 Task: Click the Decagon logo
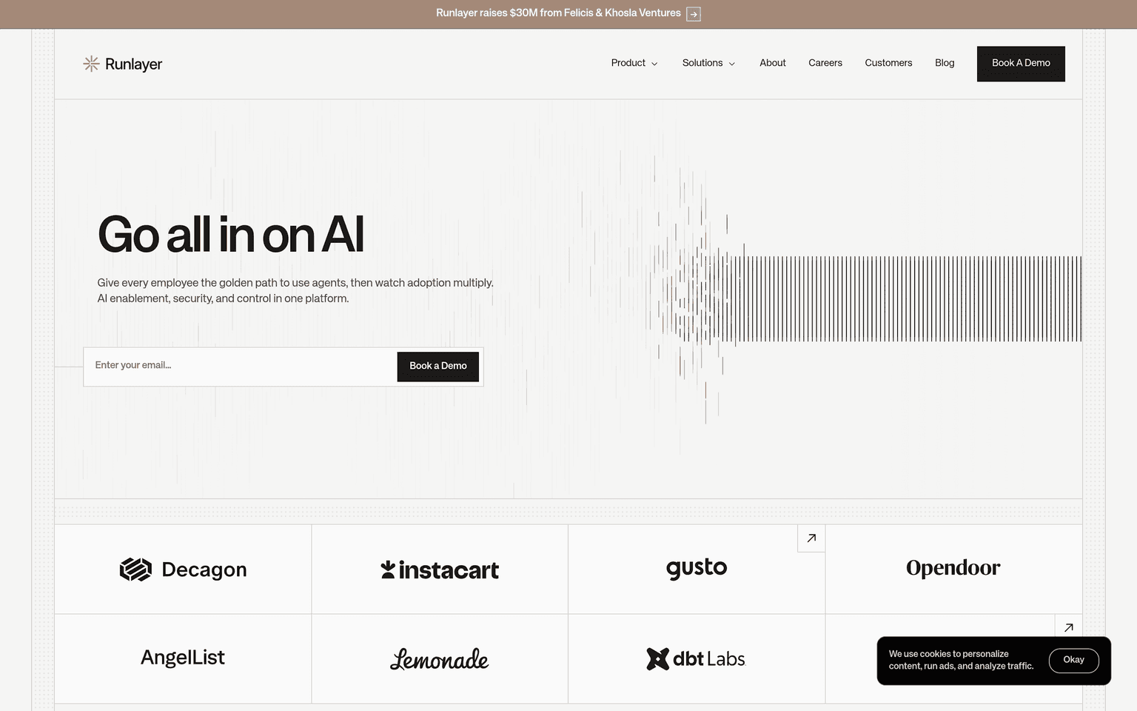tap(183, 570)
